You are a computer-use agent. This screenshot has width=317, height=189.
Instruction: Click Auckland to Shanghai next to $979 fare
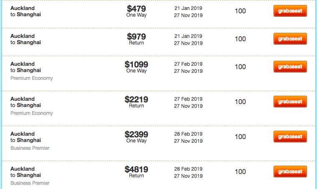click(25, 39)
